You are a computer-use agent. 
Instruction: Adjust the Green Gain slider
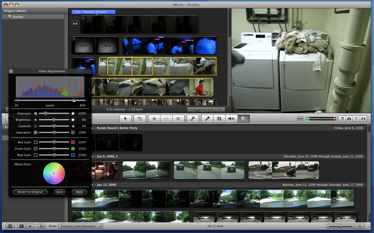pyautogui.click(x=54, y=149)
